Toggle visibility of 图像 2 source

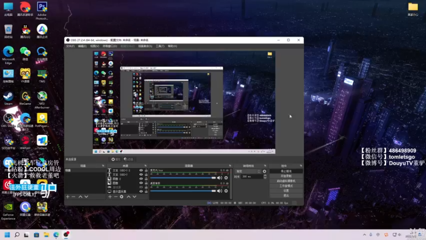(x=141, y=179)
